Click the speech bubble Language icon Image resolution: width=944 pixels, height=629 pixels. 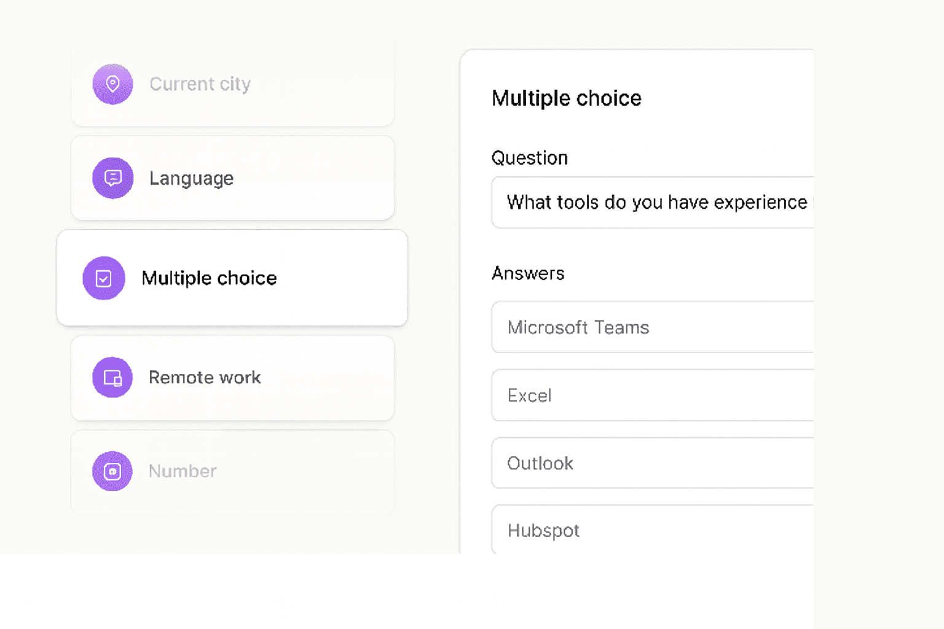(112, 178)
